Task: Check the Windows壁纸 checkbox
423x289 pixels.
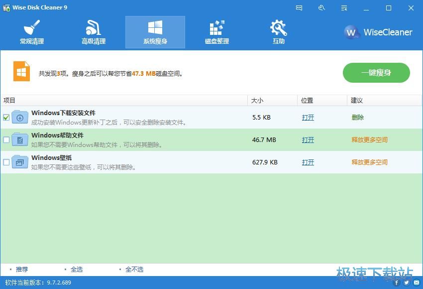Action: tap(6, 162)
